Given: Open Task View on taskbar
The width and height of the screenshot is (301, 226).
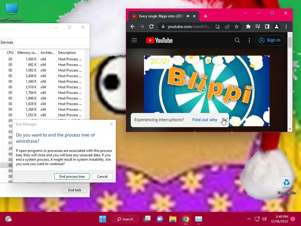Looking at the screenshot, I should (147, 219).
